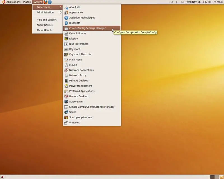Open the Places menu
The height and width of the screenshot is (179, 224).
pyautogui.click(x=27, y=2)
